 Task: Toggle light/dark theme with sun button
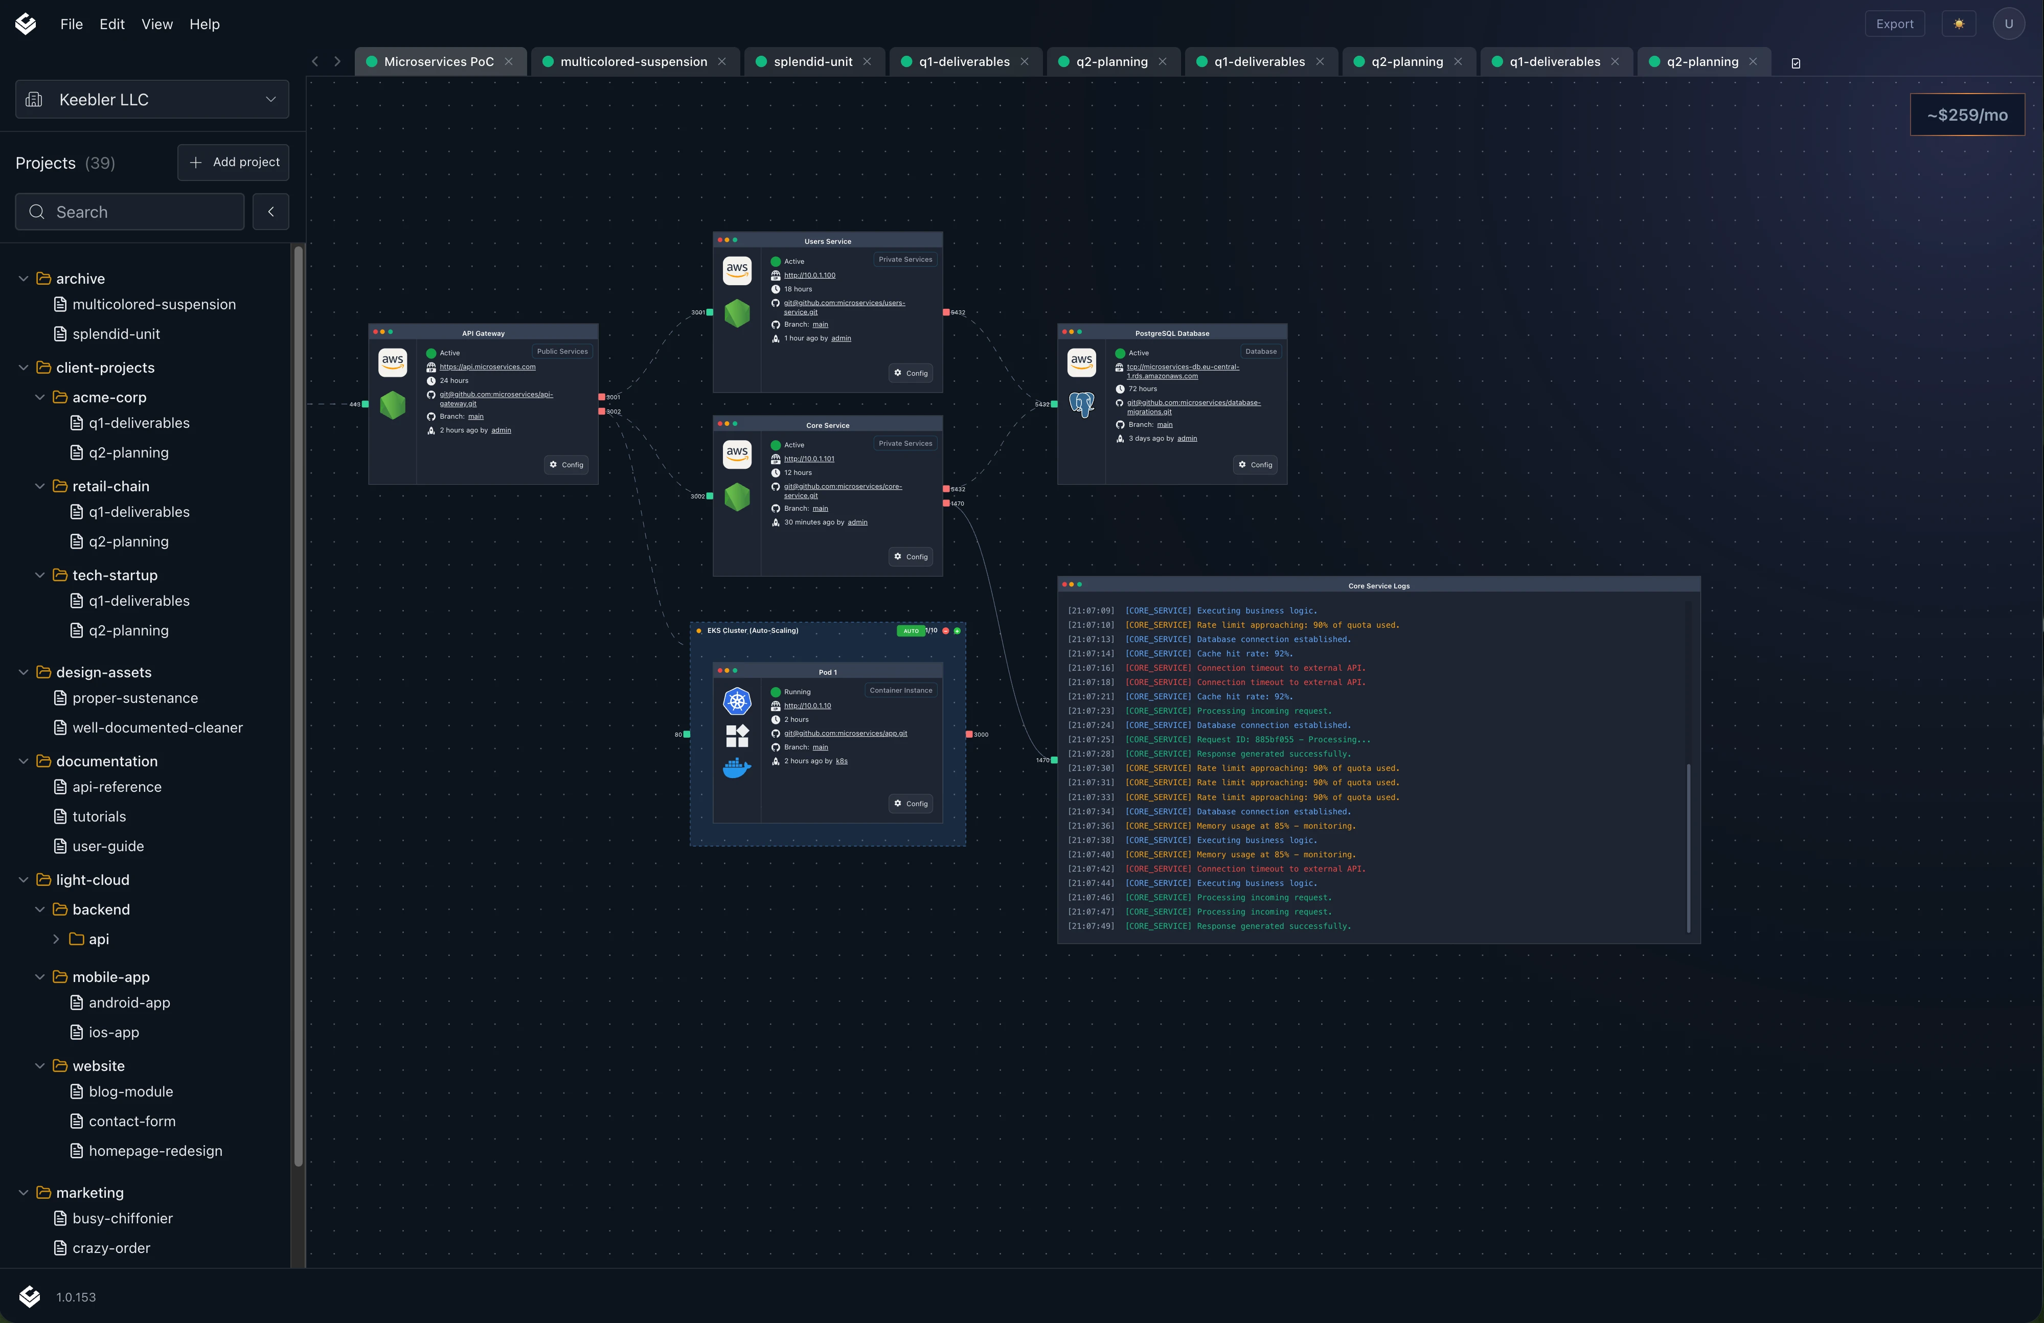coord(1959,24)
